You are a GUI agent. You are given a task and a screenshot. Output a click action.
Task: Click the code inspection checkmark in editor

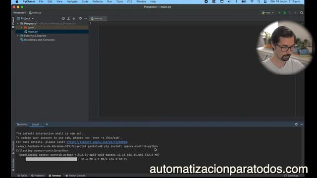click(302, 24)
